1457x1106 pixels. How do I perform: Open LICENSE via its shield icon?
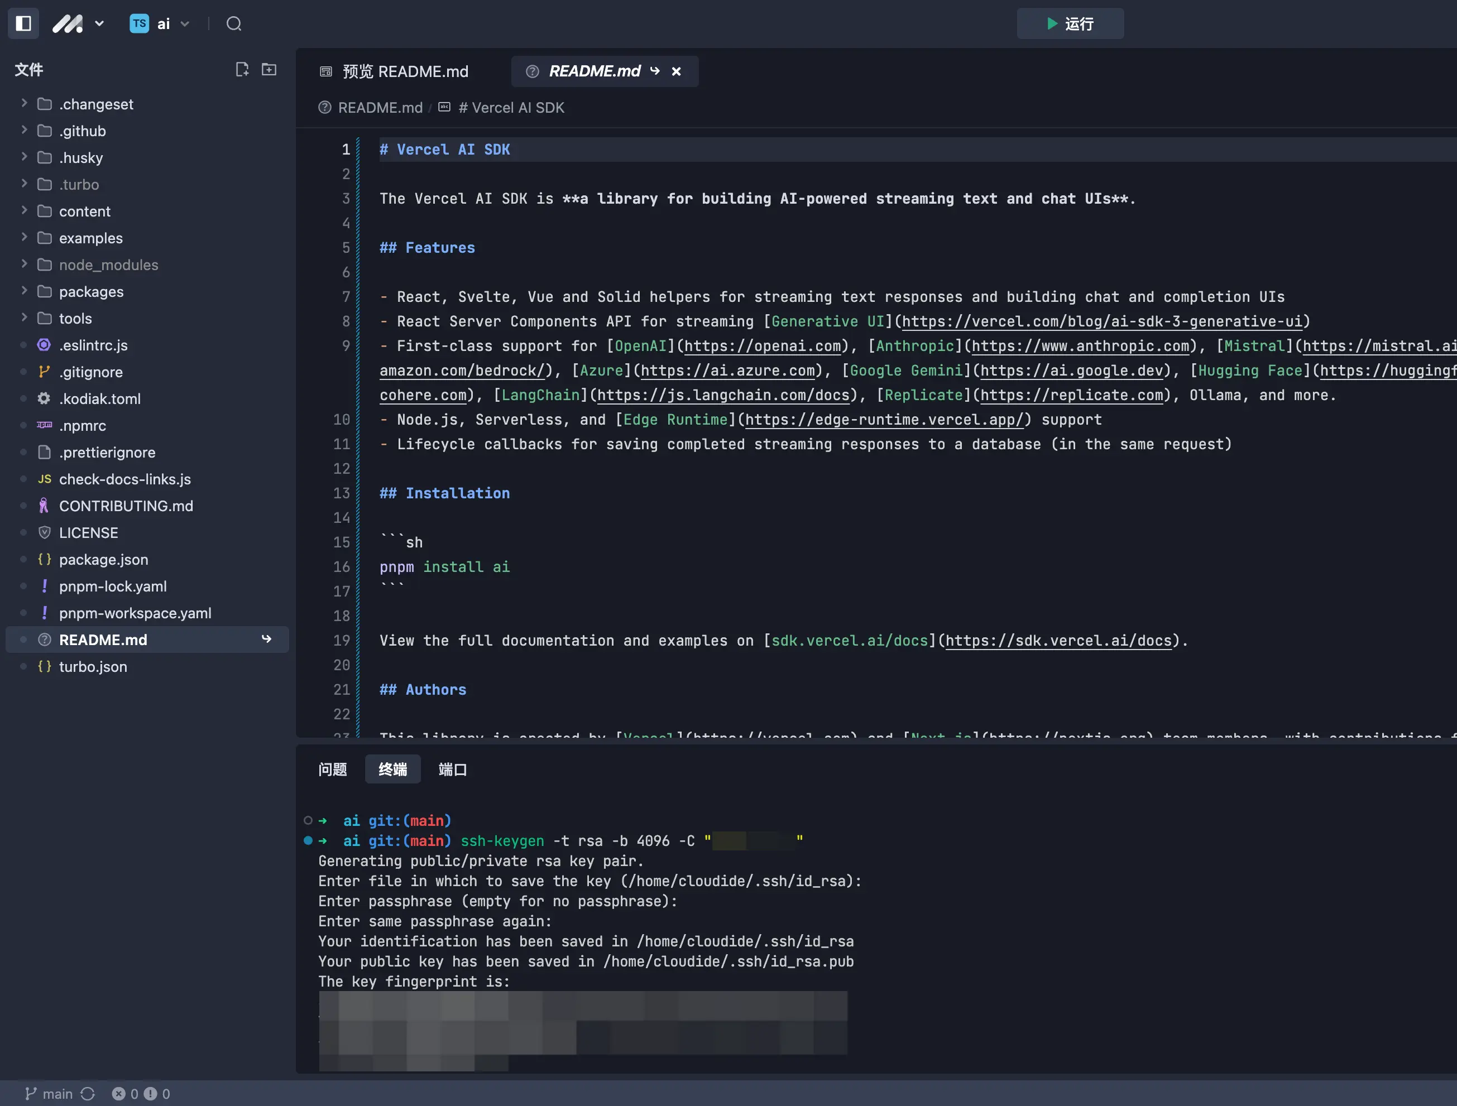point(44,532)
